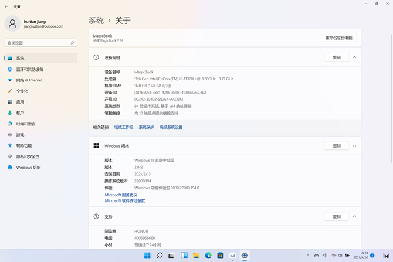
Task: Open the 蓝牙和其他设备 settings page
Action: (29, 69)
